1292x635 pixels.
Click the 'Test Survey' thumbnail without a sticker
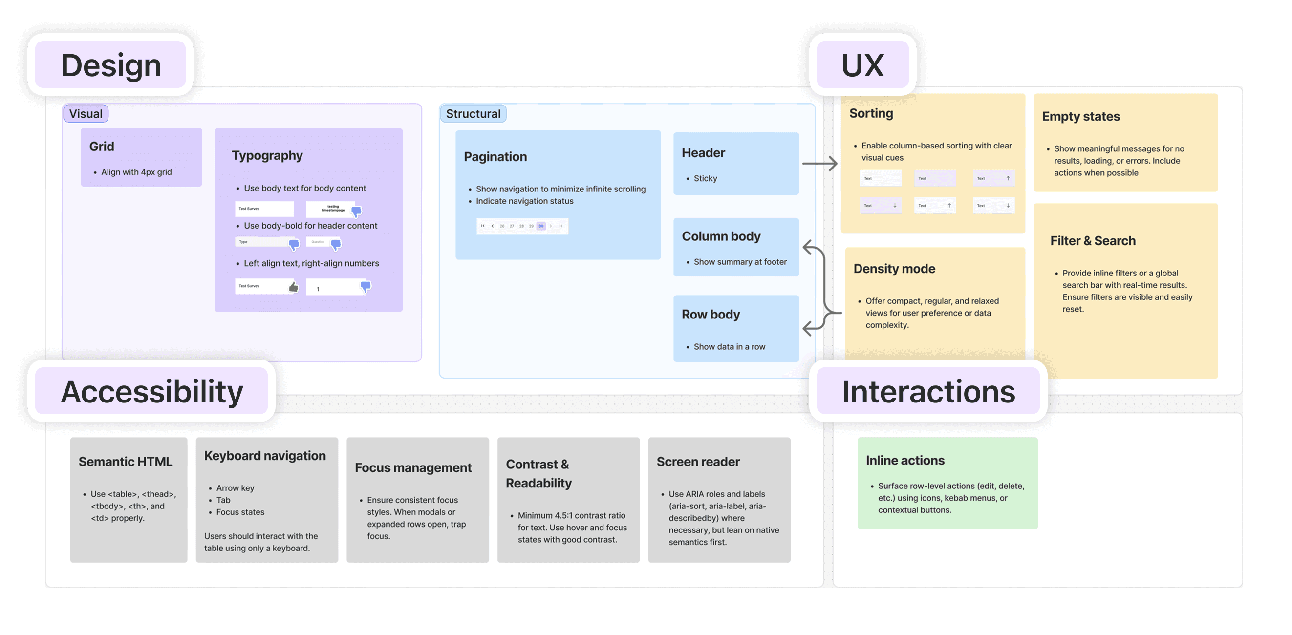tap(264, 209)
